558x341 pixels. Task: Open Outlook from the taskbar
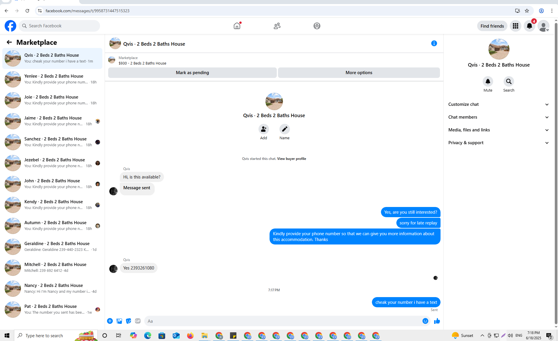[x=176, y=335]
